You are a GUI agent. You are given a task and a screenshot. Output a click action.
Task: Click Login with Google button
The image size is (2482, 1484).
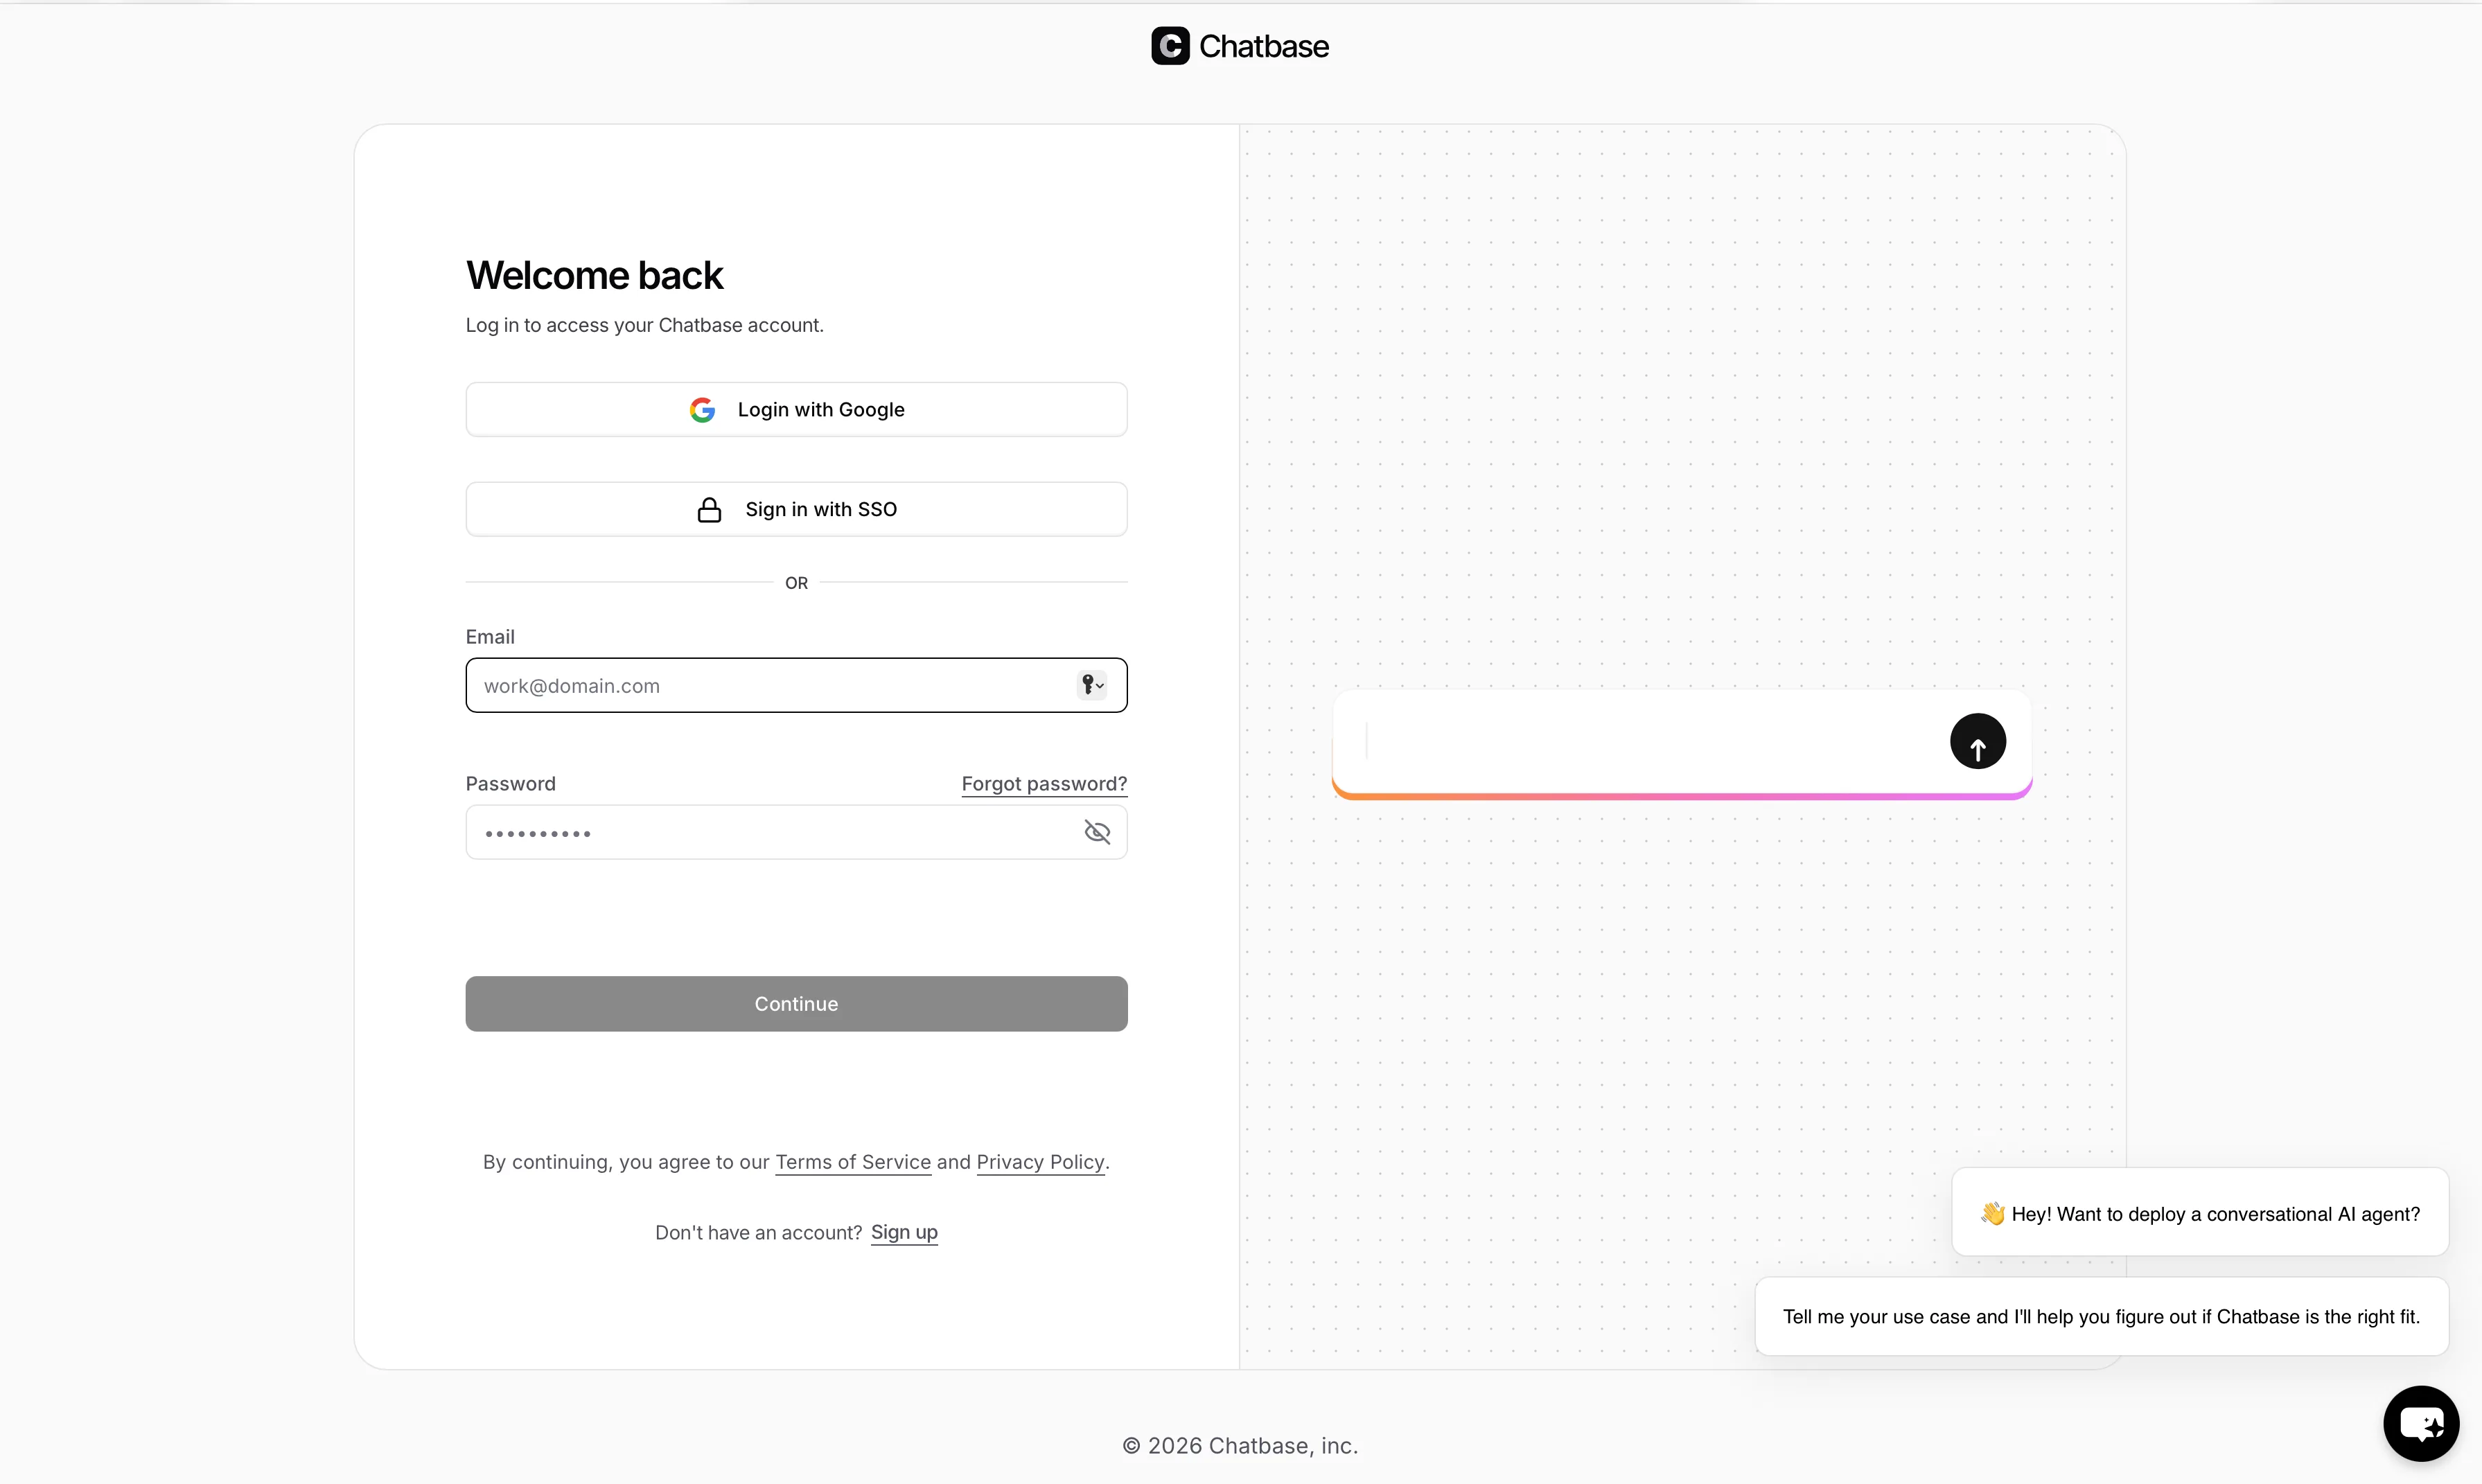click(x=796, y=410)
